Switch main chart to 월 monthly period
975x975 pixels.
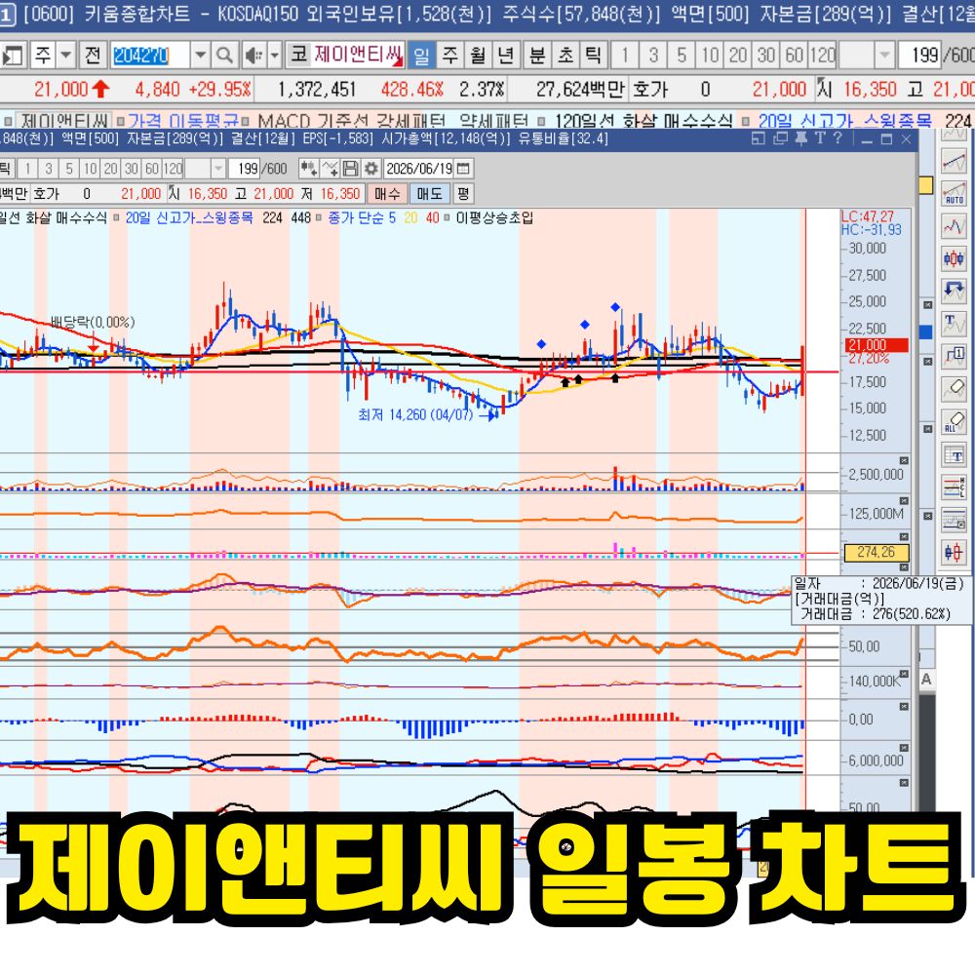click(478, 56)
